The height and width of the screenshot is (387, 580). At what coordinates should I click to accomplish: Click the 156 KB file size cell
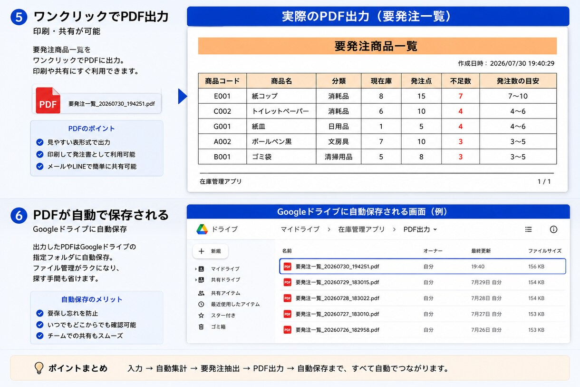[x=536, y=267]
